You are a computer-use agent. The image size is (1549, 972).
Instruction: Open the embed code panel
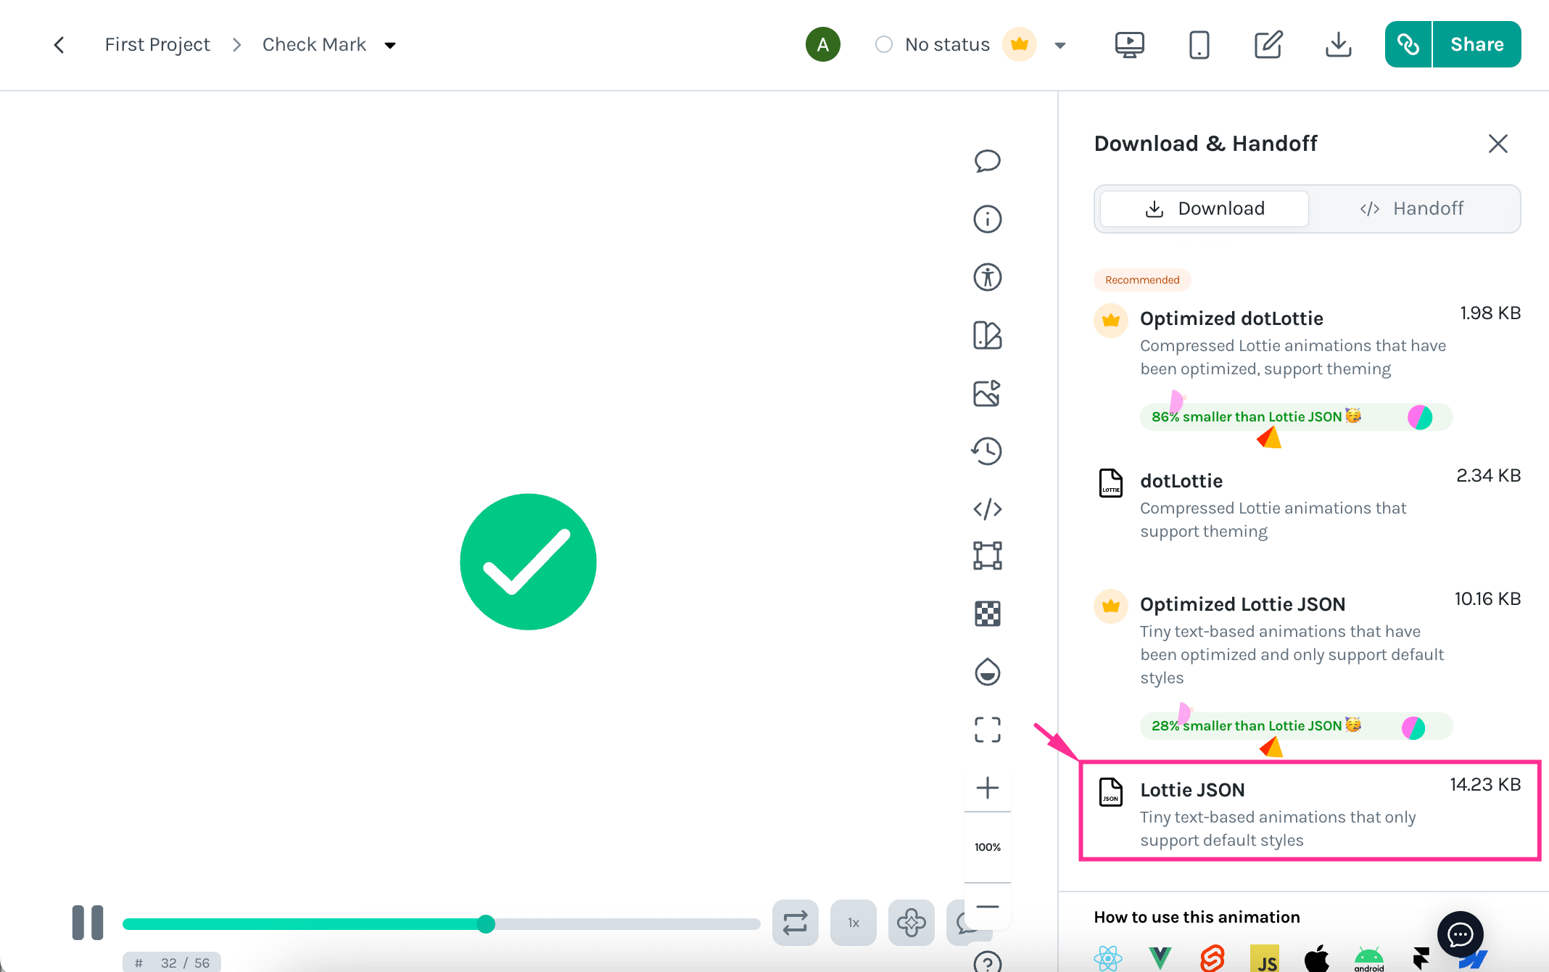click(x=988, y=509)
